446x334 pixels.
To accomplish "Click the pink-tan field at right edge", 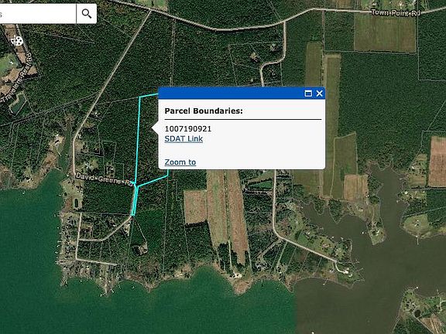I will point(437,162).
